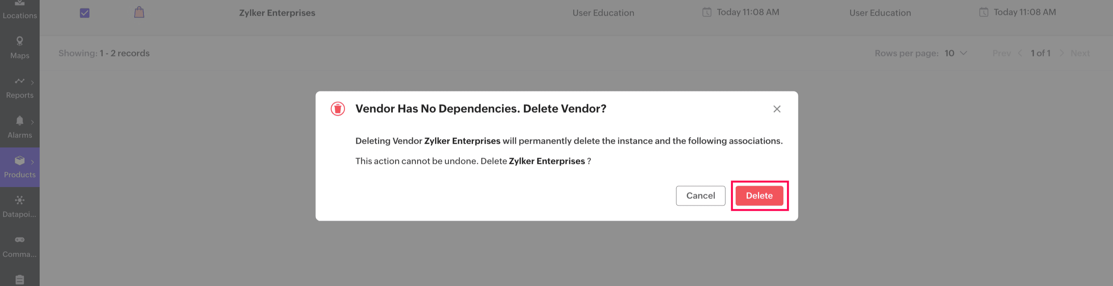This screenshot has width=1113, height=286.
Task: Expand the Reports submenu chevron
Action: pyautogui.click(x=32, y=83)
